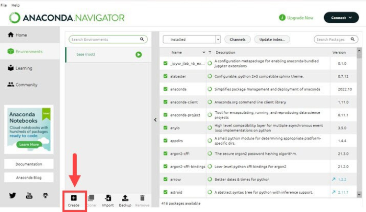Click the Update index button

tap(272, 39)
